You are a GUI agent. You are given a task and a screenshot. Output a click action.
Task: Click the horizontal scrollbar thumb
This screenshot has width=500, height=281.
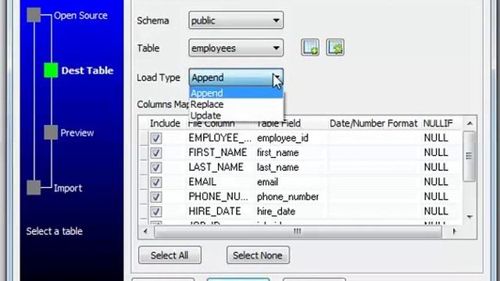tap(298, 232)
